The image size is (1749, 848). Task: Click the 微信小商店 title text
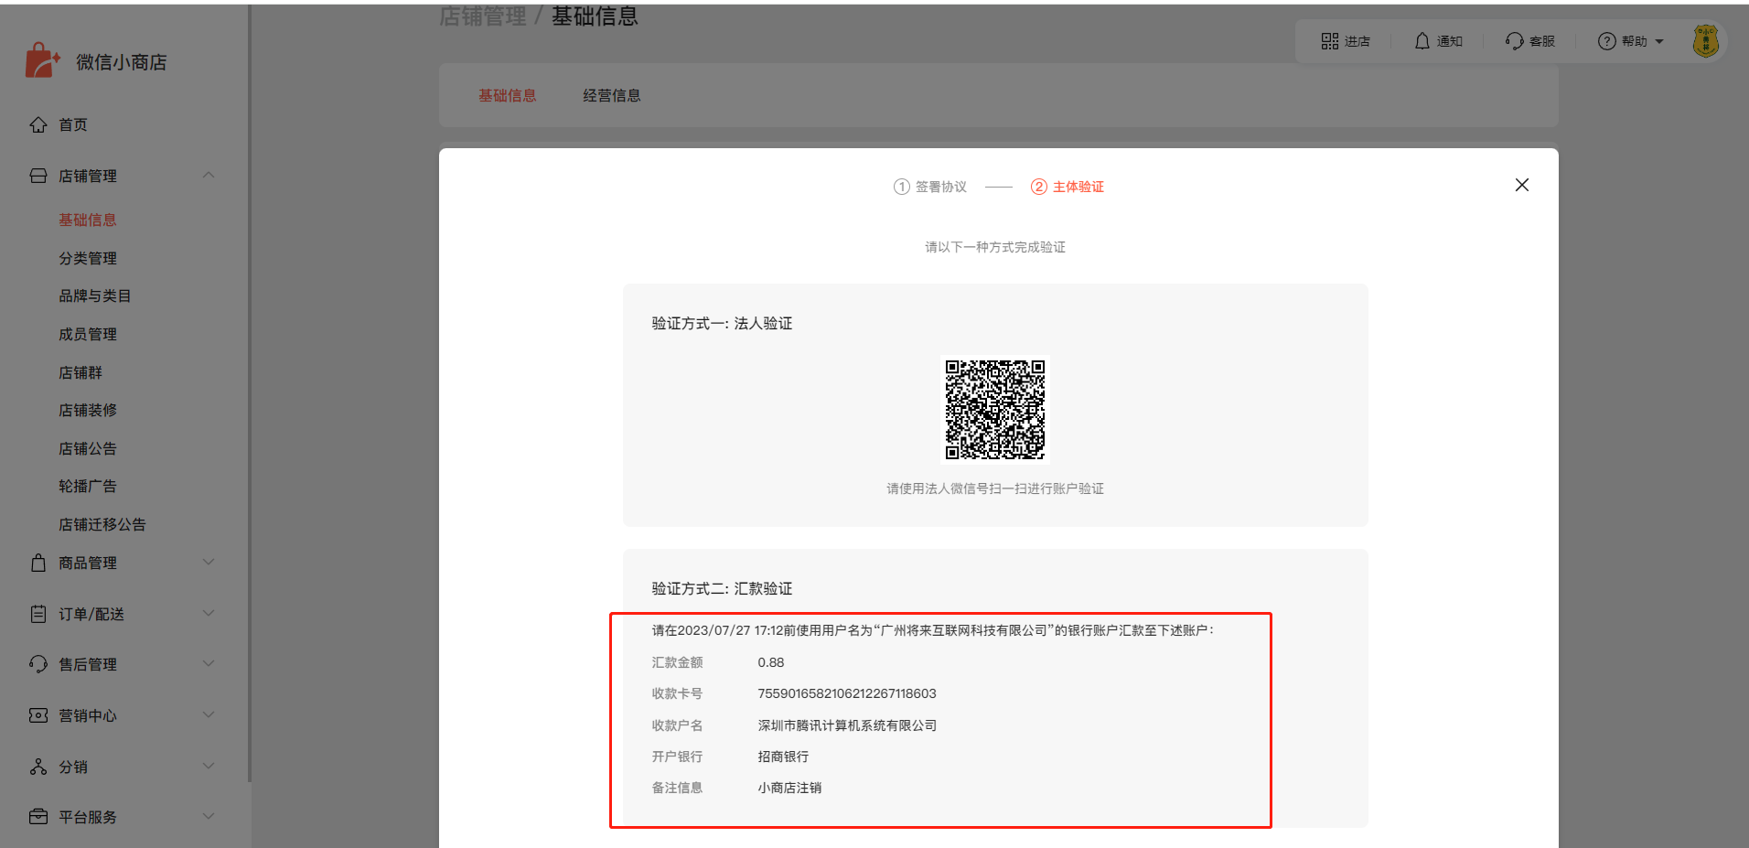pyautogui.click(x=122, y=62)
